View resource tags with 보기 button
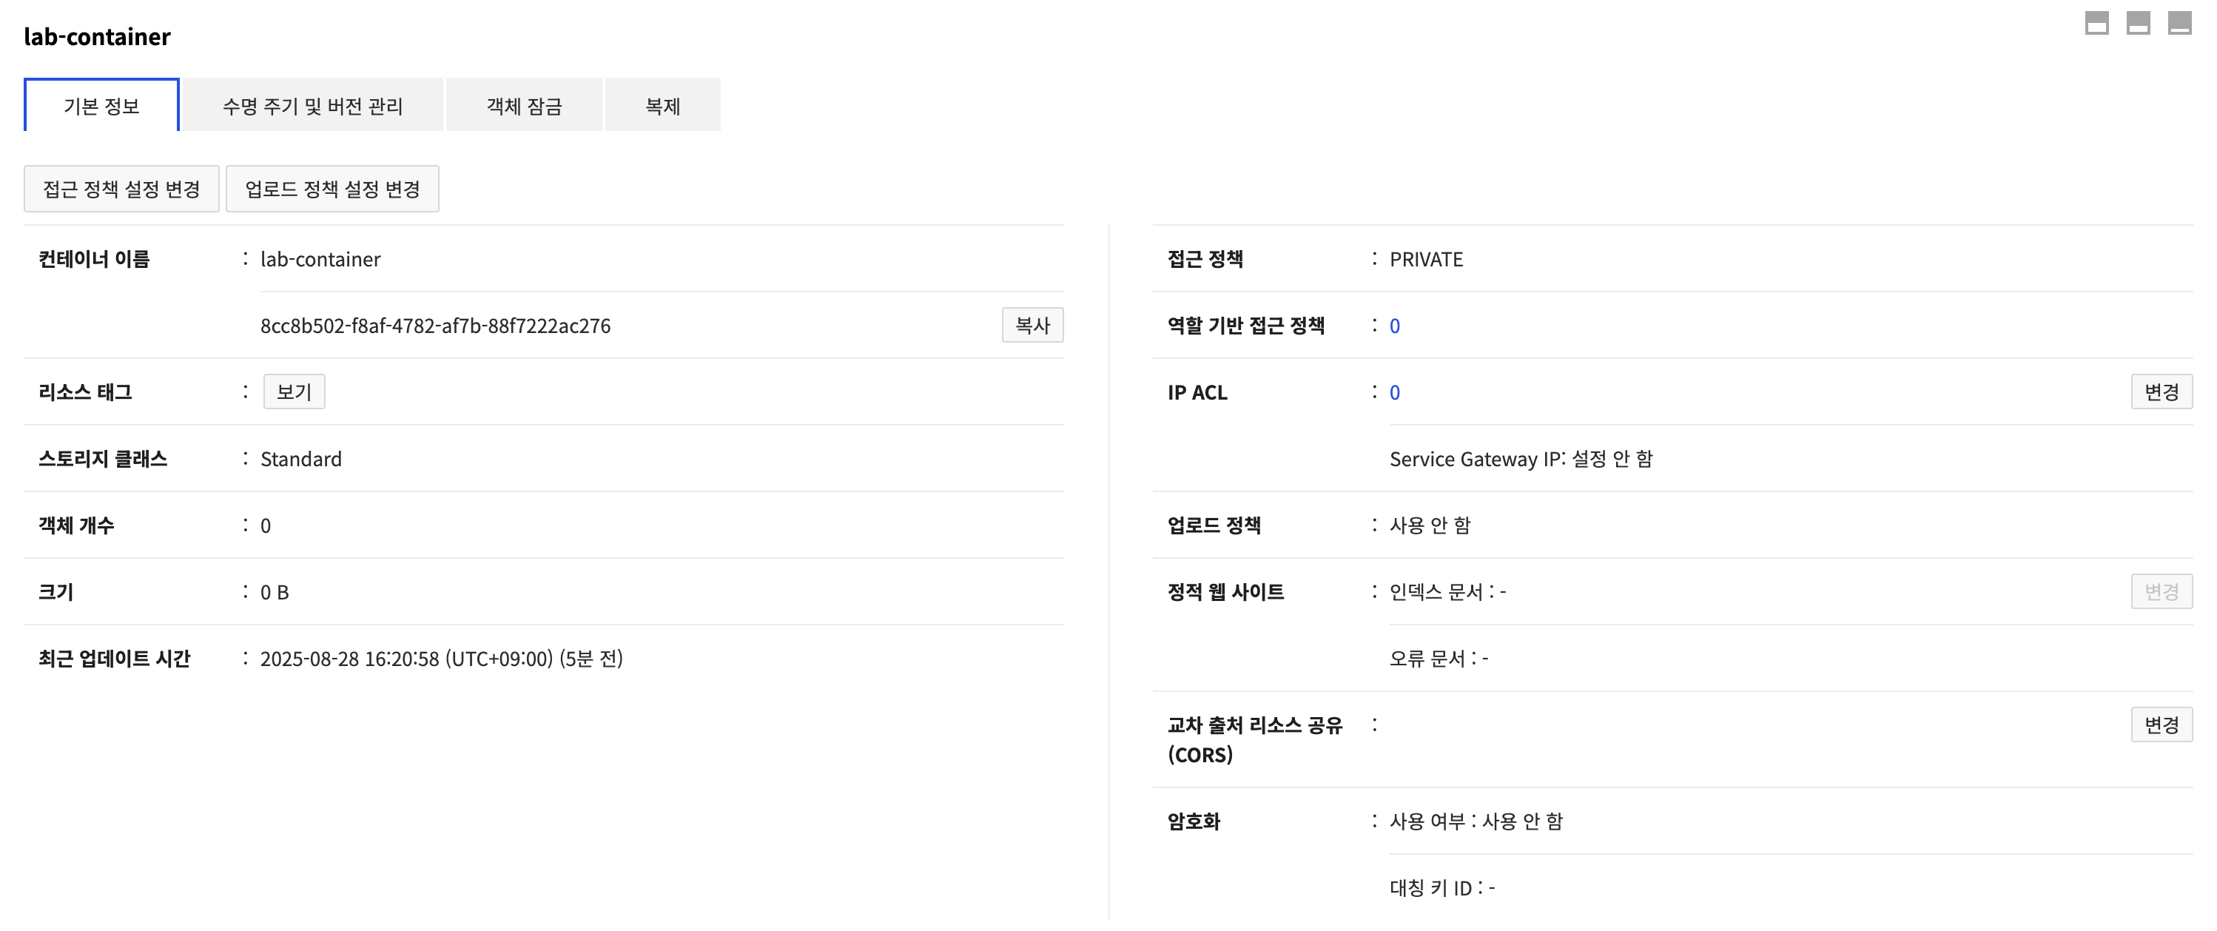Image resolution: width=2217 pixels, height=931 pixels. (x=294, y=391)
